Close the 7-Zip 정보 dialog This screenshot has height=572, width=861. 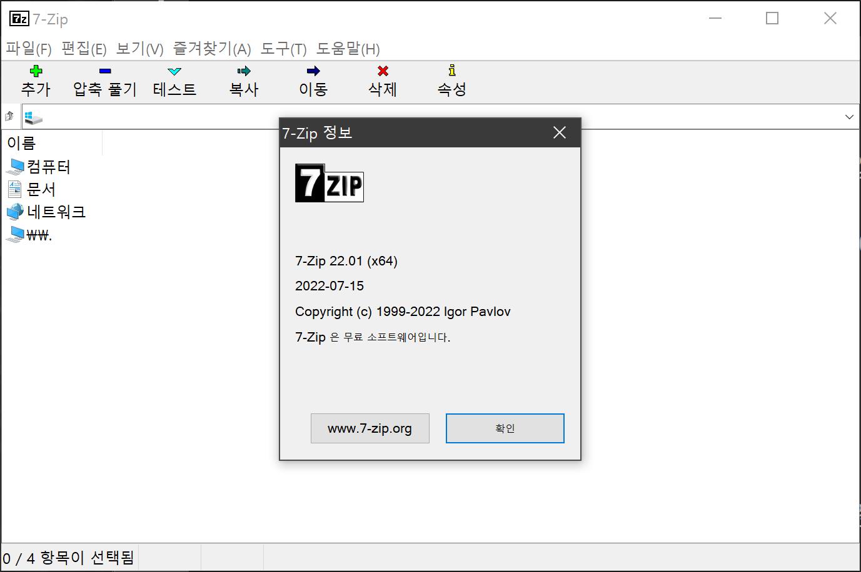click(560, 132)
